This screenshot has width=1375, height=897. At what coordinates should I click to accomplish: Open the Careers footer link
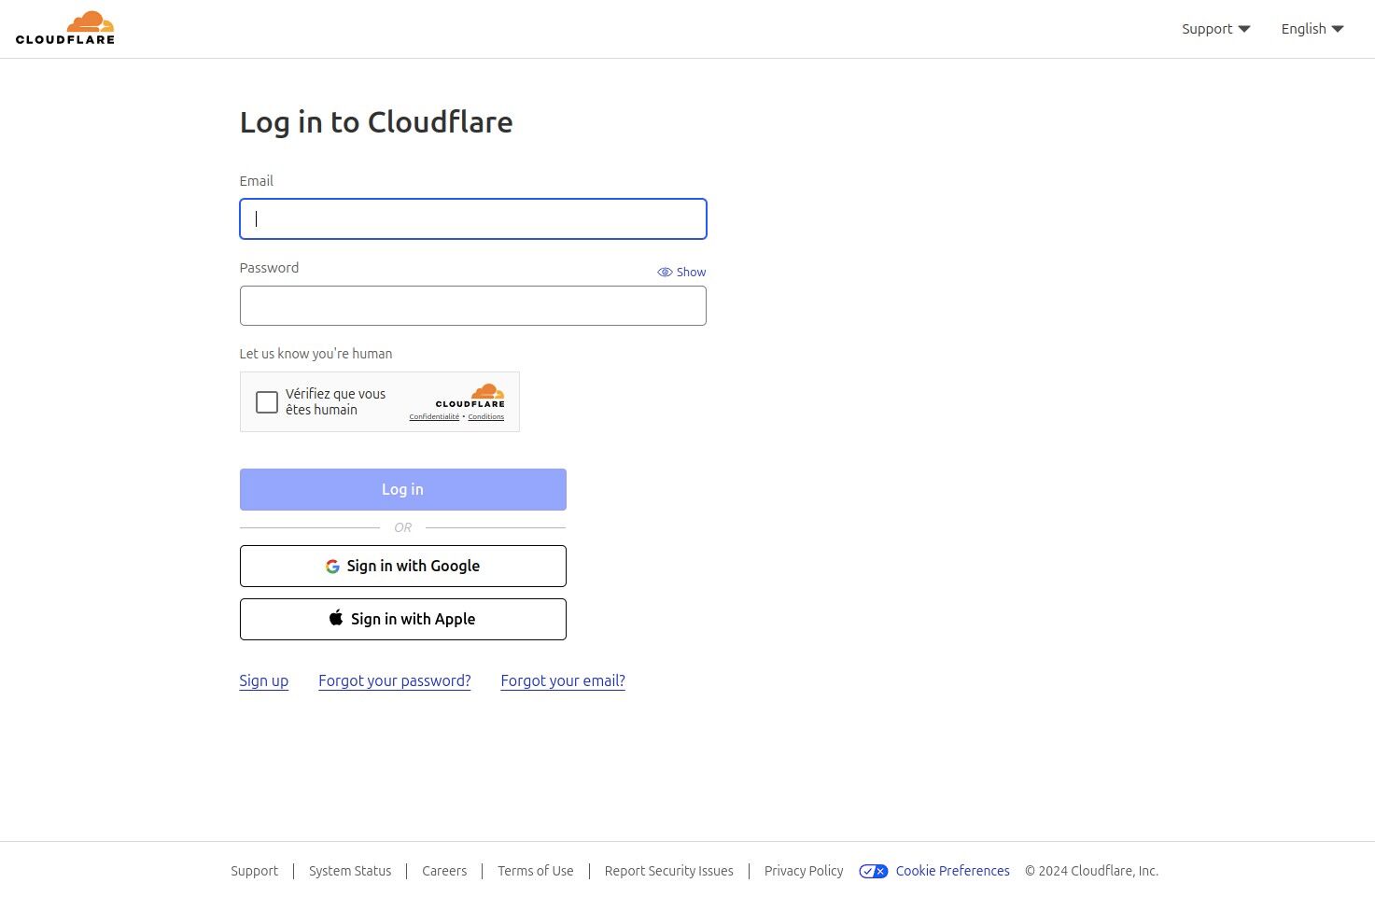pyautogui.click(x=444, y=871)
